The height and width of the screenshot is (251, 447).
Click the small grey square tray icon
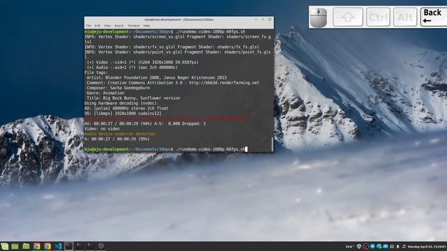click(392, 247)
